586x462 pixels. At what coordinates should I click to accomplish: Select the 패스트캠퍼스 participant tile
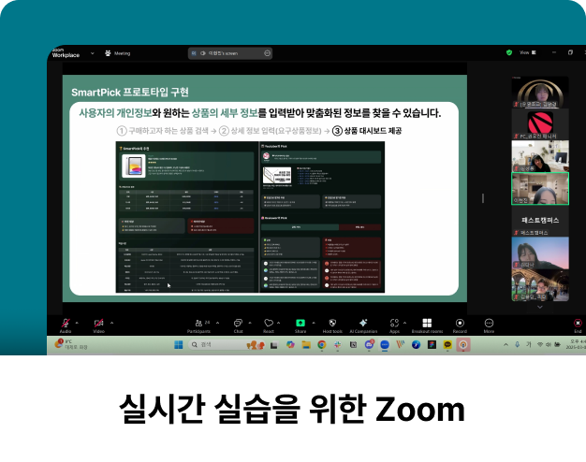pyautogui.click(x=540, y=221)
